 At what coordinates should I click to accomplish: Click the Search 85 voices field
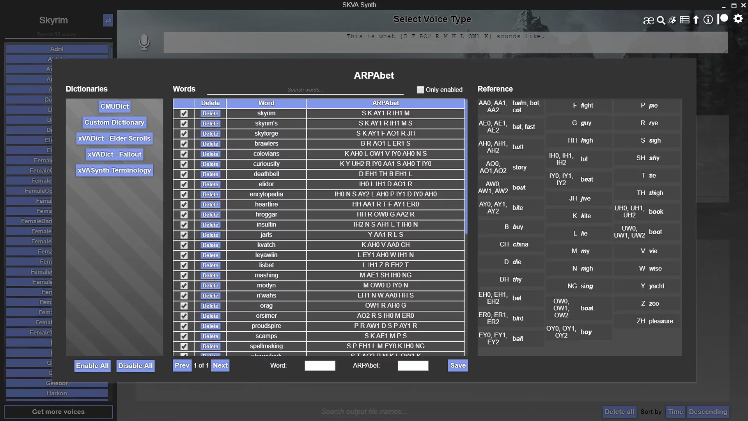click(x=58, y=34)
